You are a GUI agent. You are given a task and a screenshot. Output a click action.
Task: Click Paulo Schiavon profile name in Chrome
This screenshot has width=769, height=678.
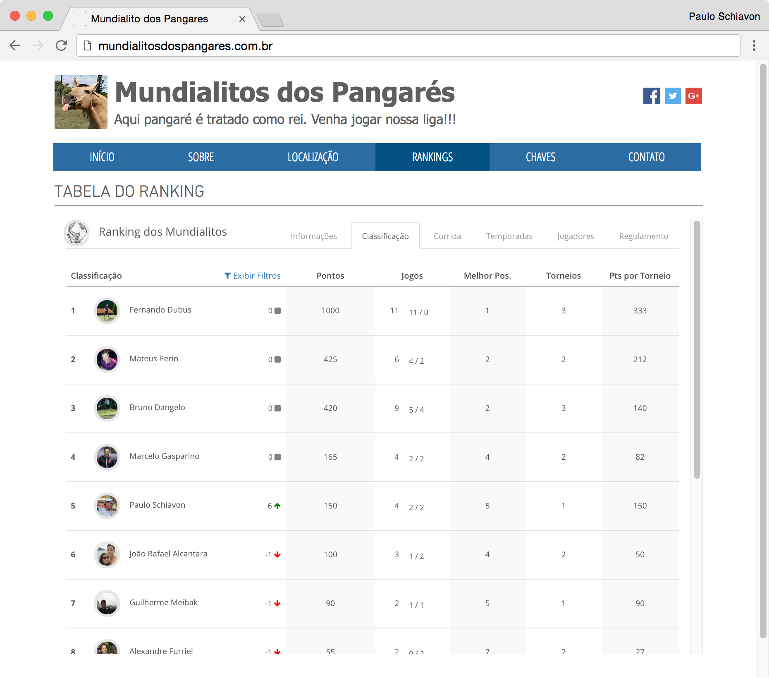[724, 17]
